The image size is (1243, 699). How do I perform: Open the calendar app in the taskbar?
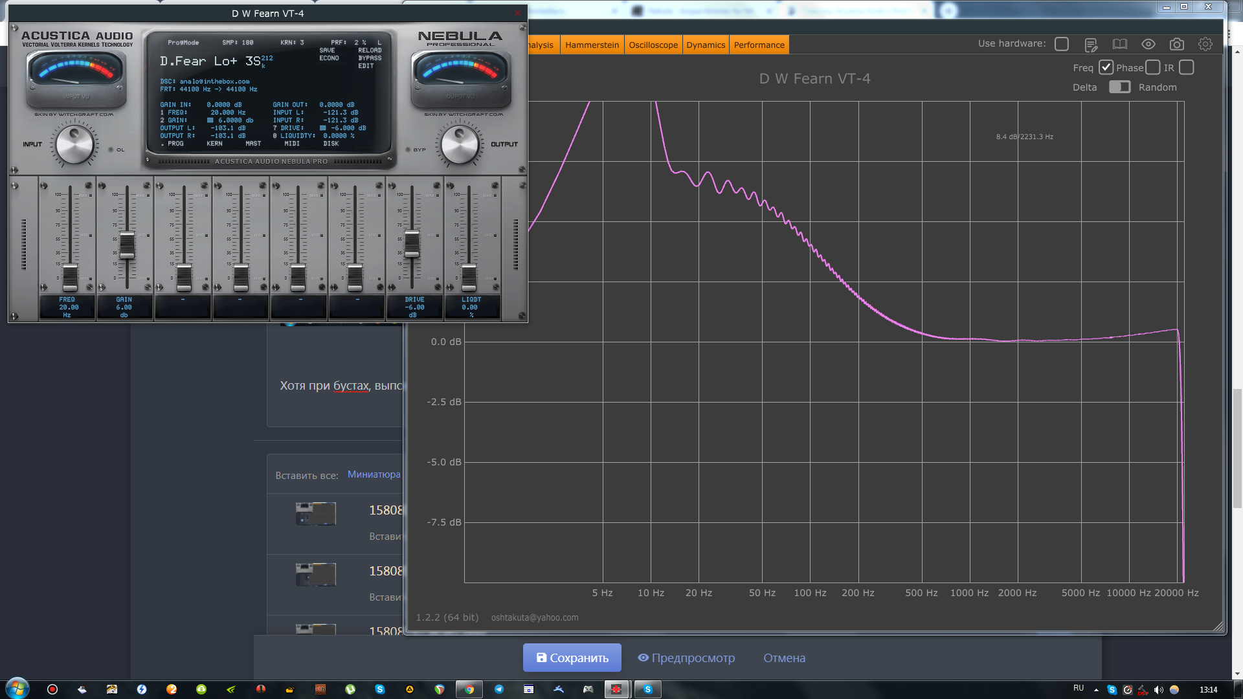[529, 689]
